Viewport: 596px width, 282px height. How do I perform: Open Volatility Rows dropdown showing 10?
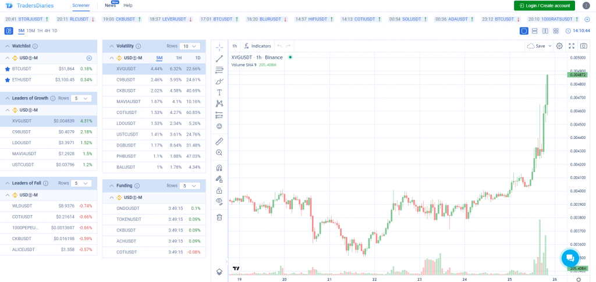[x=190, y=46]
